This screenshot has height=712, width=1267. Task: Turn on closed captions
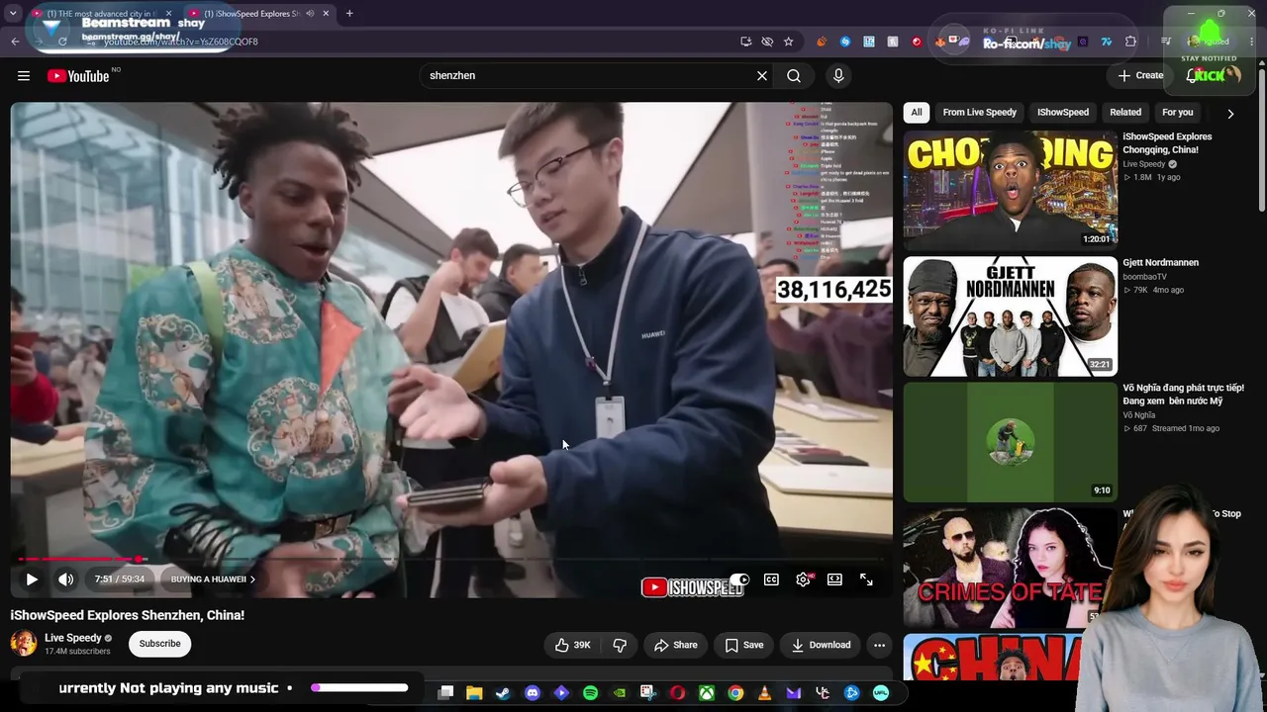[x=771, y=579]
